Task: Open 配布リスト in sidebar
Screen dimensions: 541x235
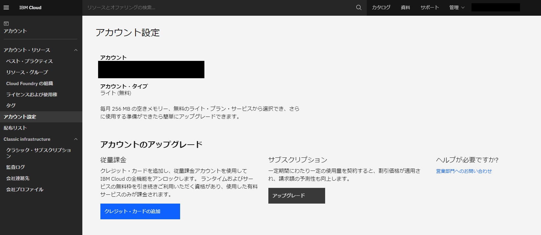Action: coord(15,128)
